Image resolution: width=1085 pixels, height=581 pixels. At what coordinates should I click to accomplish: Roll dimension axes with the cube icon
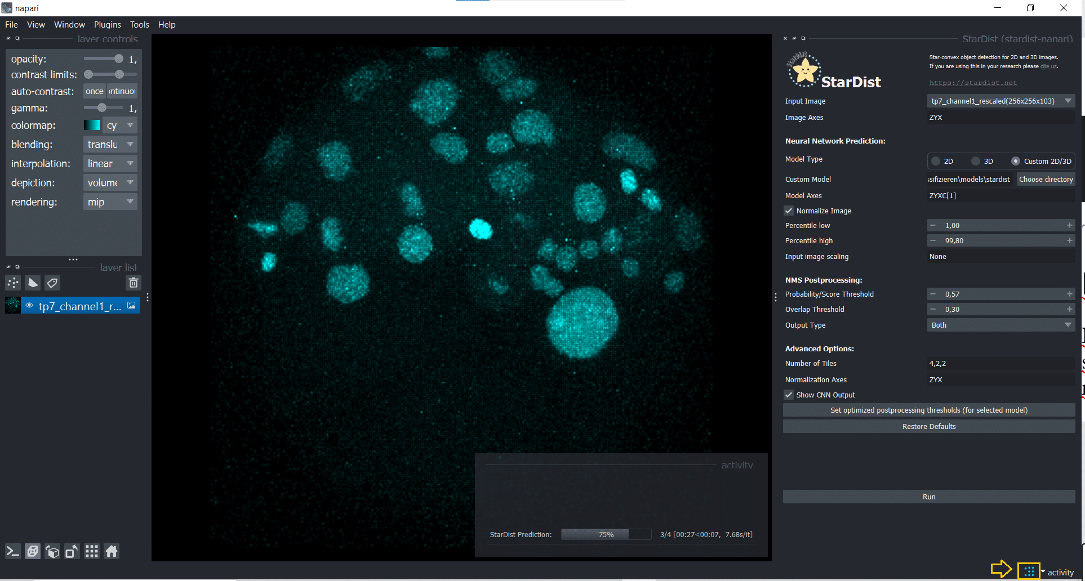click(52, 551)
